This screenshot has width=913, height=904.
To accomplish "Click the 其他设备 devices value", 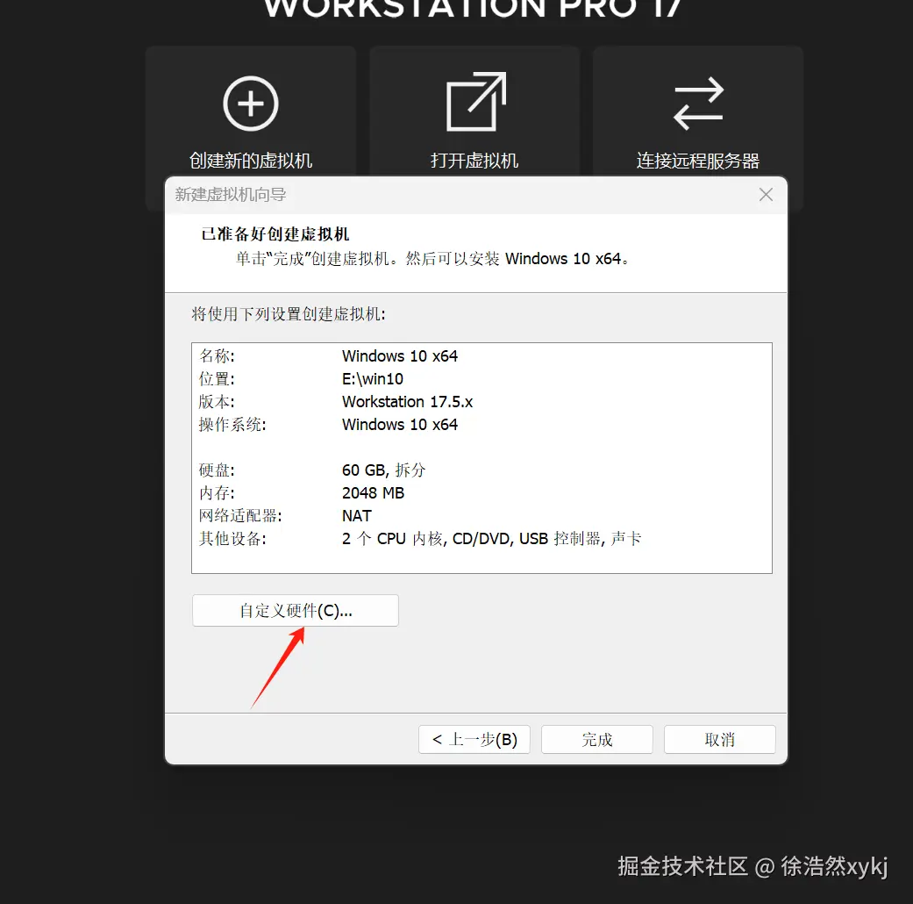I will [x=491, y=539].
